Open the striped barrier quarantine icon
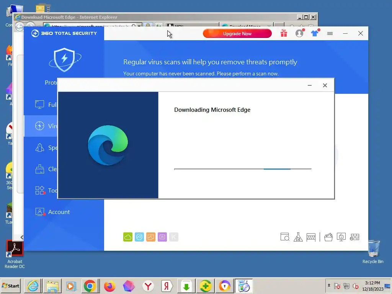Image resolution: width=392 pixels, height=294 pixels. (311, 237)
